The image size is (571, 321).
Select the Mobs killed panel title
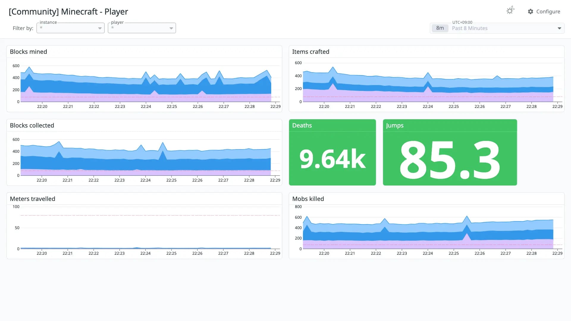308,199
